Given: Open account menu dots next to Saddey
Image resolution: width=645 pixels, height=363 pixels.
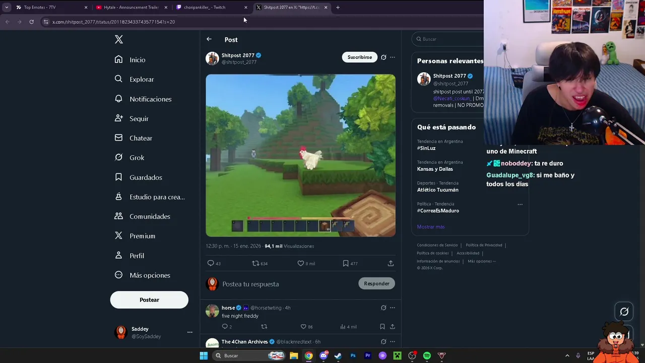Looking at the screenshot, I should [x=190, y=332].
